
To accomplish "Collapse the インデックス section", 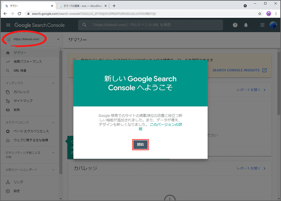I will click(x=53, y=83).
